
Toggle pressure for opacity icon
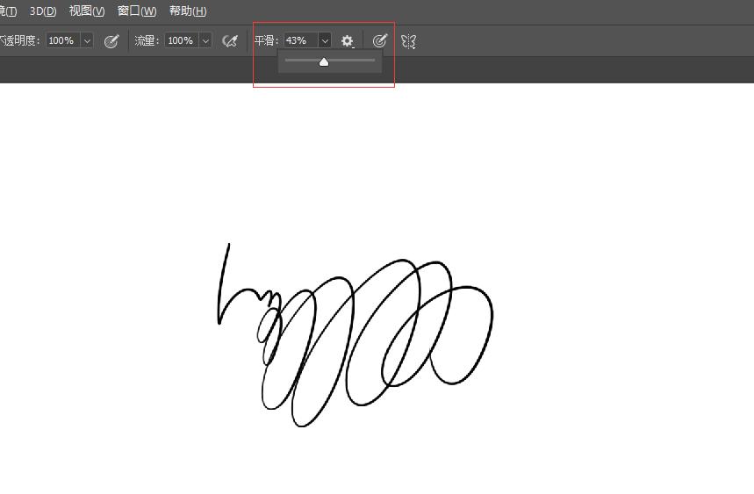111,41
